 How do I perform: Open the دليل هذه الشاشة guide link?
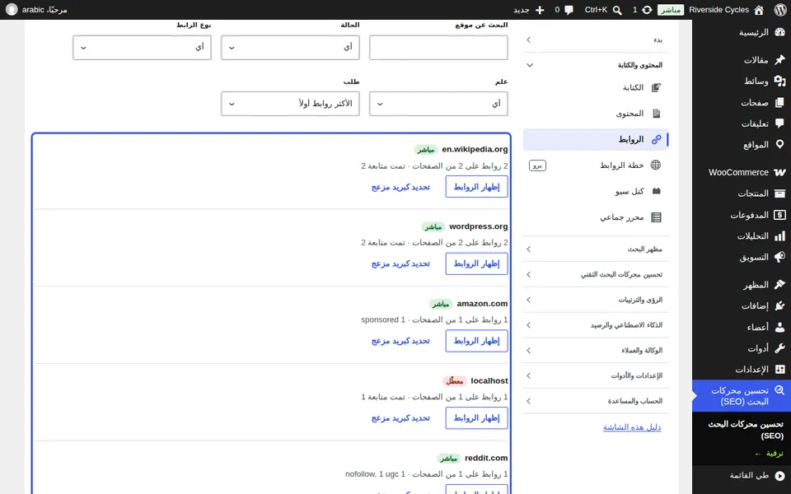(632, 427)
